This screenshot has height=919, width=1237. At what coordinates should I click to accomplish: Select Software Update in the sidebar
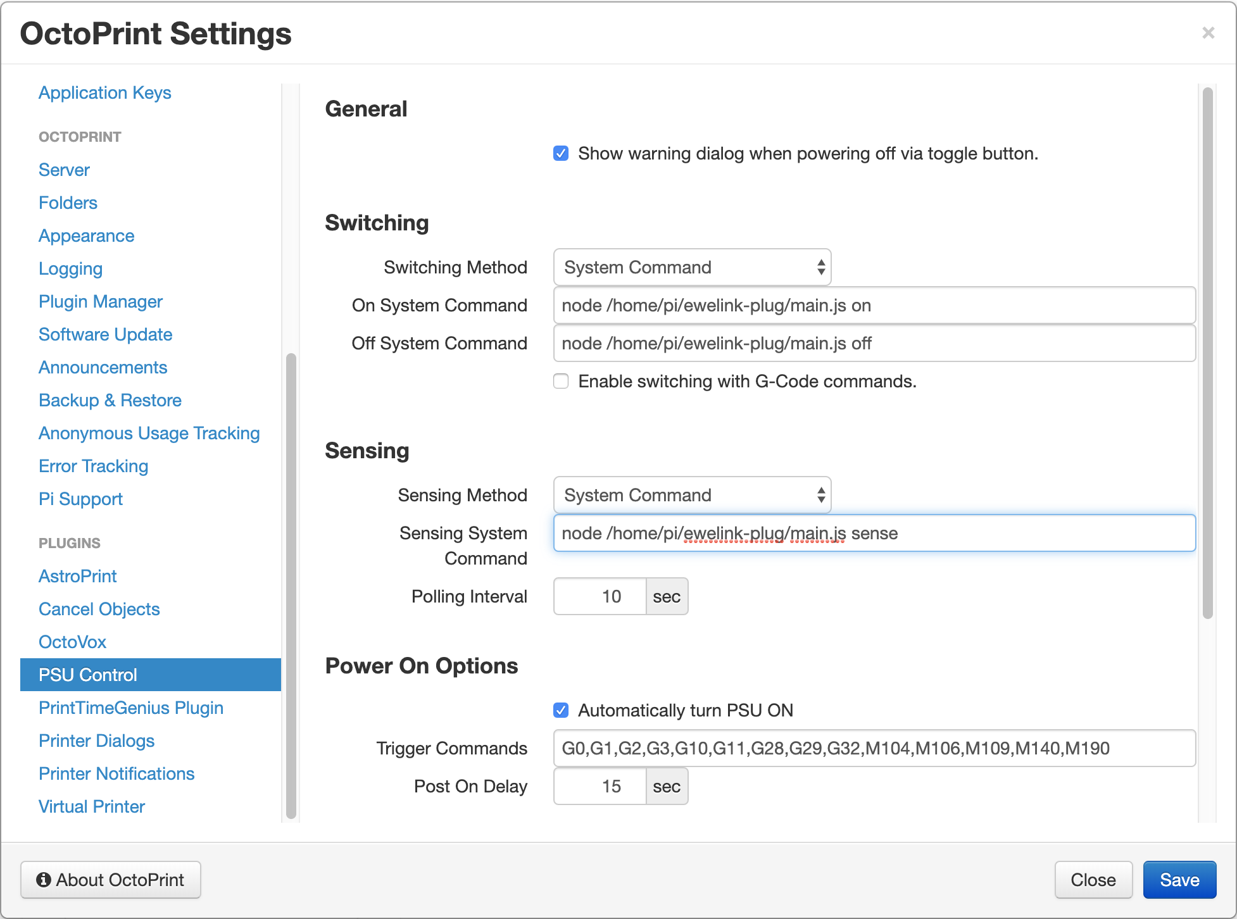(105, 335)
